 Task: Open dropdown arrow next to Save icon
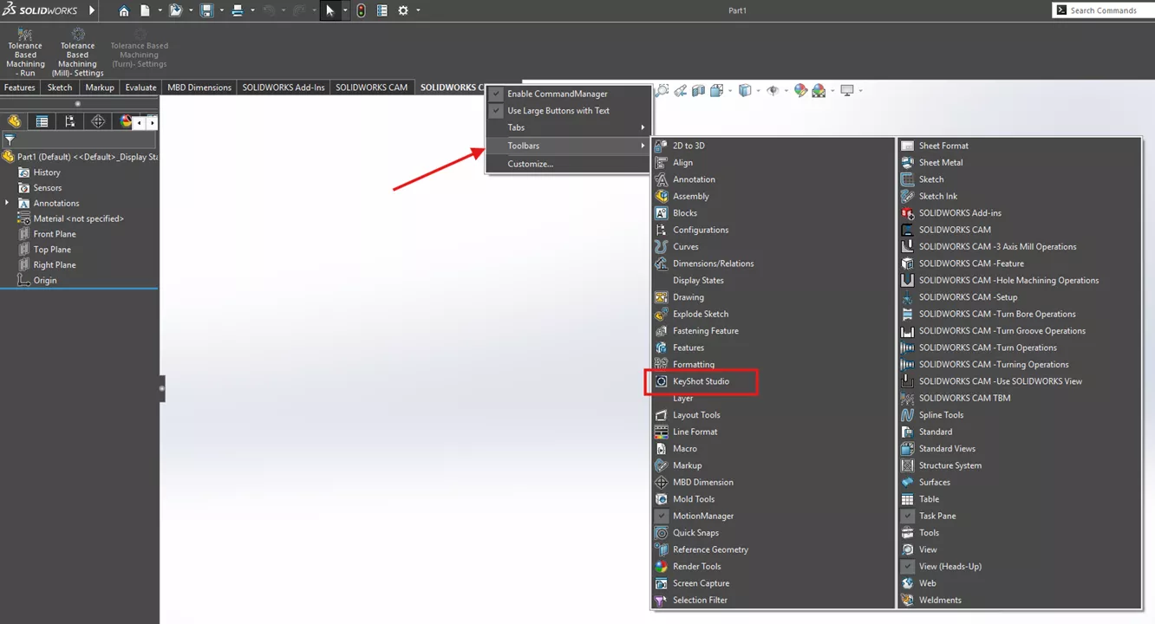click(222, 10)
